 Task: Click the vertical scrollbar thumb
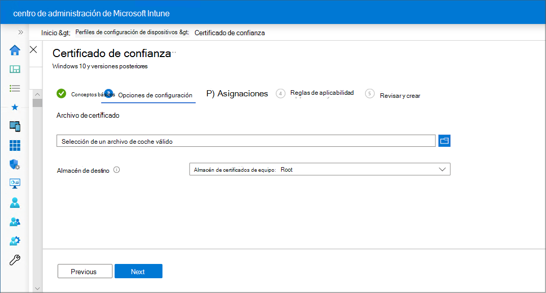[x=37, y=103]
